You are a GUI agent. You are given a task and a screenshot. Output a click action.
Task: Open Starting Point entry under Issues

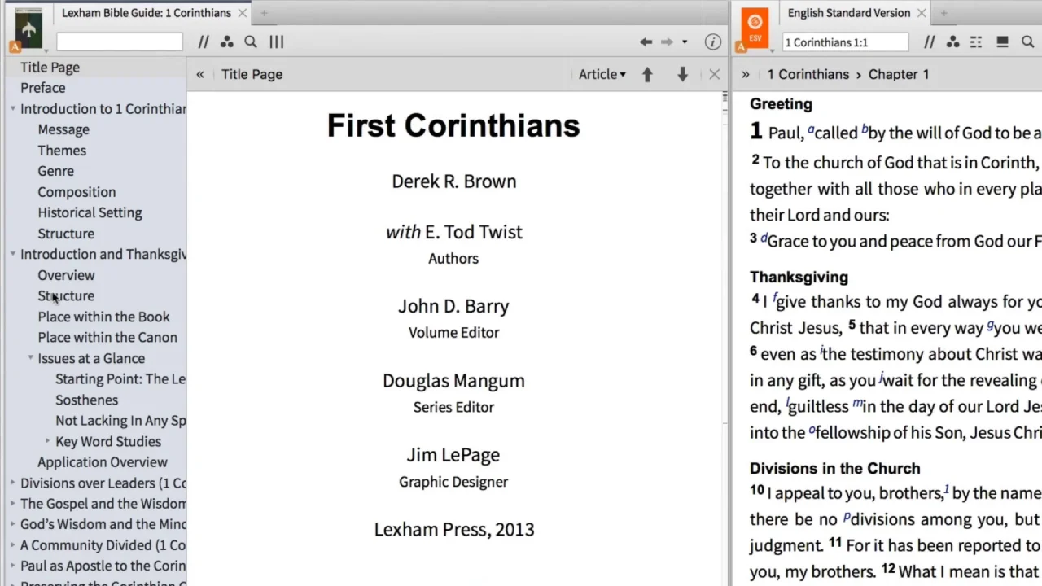click(120, 379)
